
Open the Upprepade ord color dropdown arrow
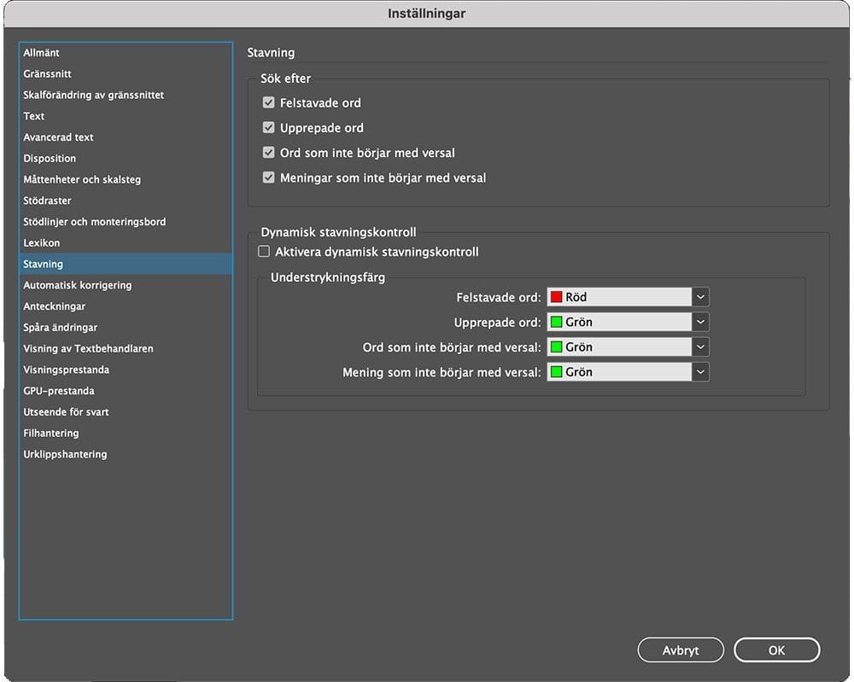tap(700, 323)
